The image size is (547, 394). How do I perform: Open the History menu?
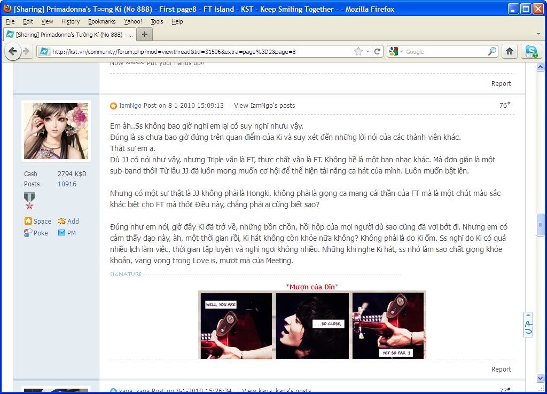[71, 21]
